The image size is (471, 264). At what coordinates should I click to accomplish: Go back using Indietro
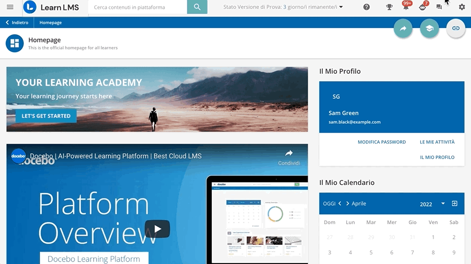pyautogui.click(x=17, y=22)
